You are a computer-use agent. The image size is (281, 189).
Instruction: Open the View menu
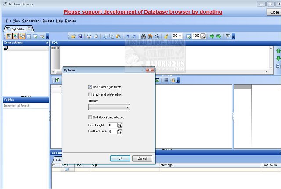pyautogui.click(x=17, y=21)
